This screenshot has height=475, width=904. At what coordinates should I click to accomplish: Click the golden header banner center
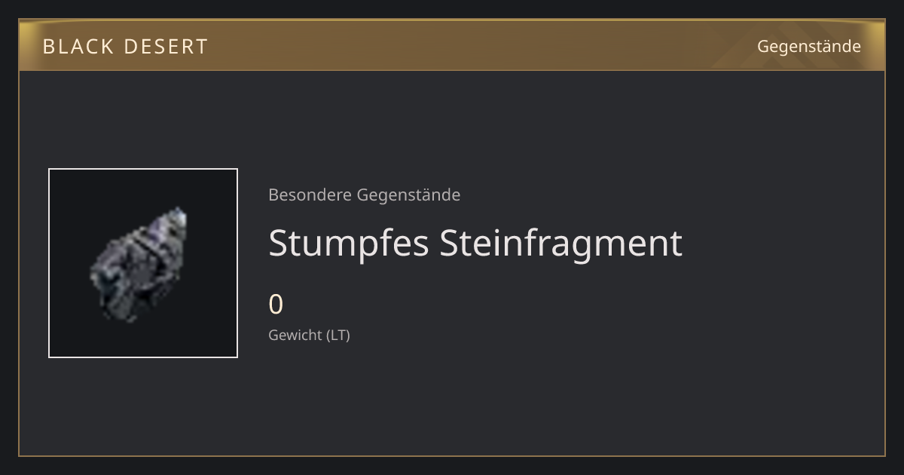(452, 45)
